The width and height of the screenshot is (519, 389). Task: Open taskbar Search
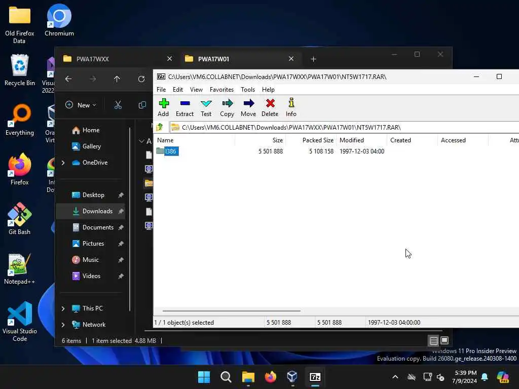226,377
